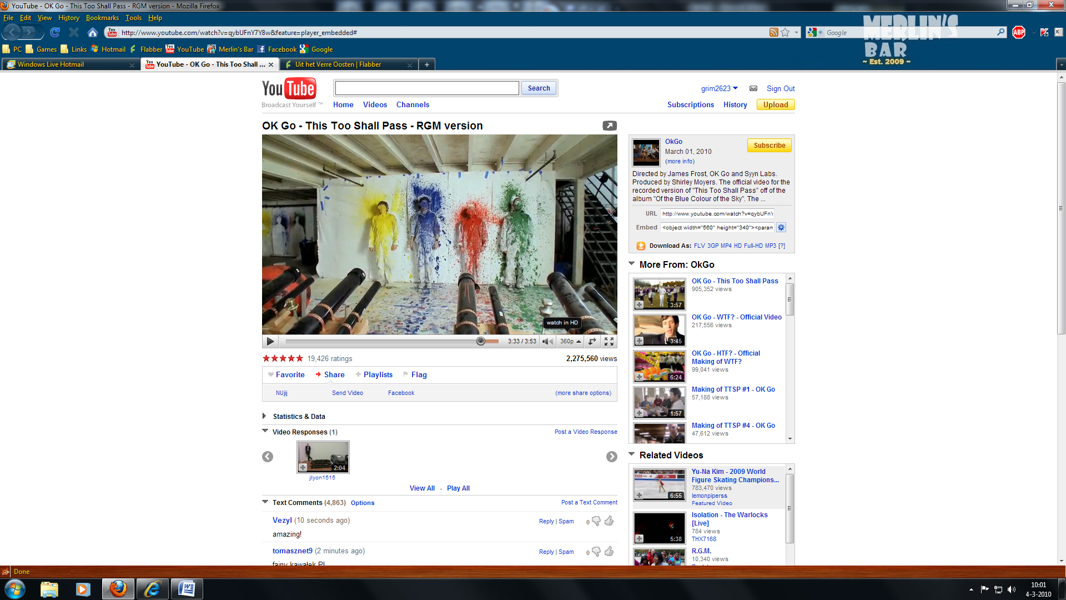Open the Subscriptions link

(x=691, y=104)
